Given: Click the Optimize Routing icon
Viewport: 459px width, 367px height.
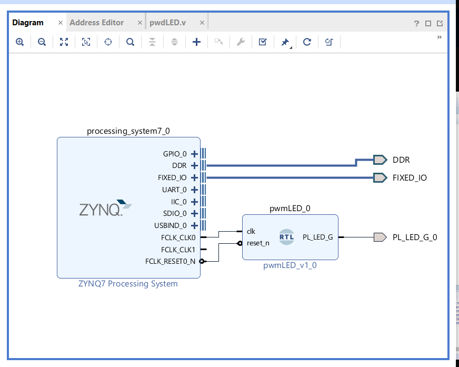Looking at the screenshot, I should click(x=329, y=42).
